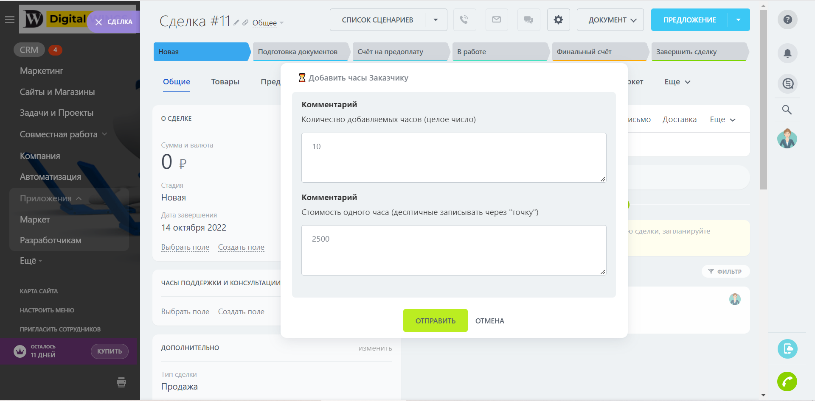
Task: Open the Маркетинг menu item
Action: pyautogui.click(x=42, y=71)
